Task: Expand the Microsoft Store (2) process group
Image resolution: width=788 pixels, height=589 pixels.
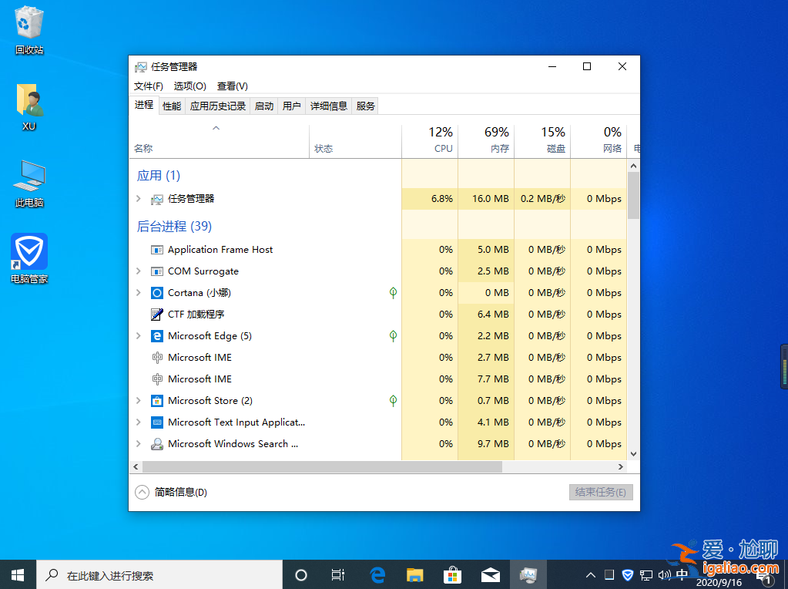Action: 138,400
